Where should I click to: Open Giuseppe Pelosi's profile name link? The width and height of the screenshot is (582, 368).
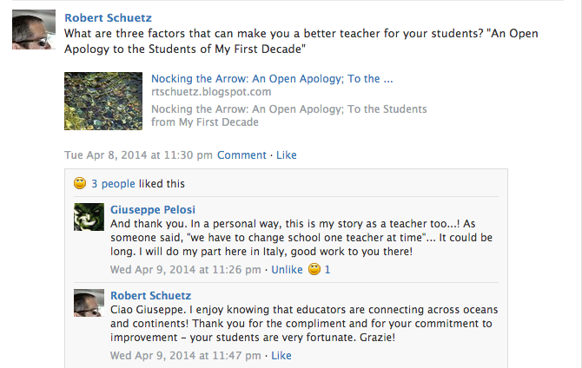(153, 209)
